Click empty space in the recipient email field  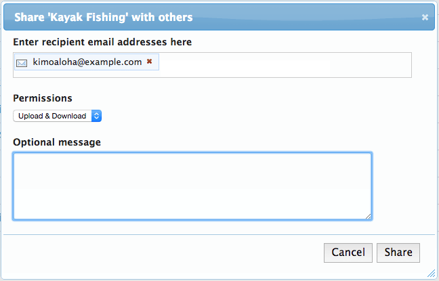pos(285,65)
